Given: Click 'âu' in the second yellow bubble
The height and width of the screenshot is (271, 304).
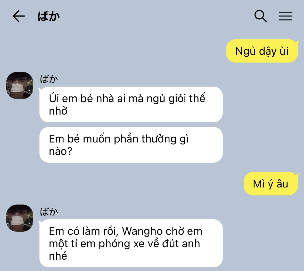Looking at the screenshot, I should pyautogui.click(x=282, y=184).
